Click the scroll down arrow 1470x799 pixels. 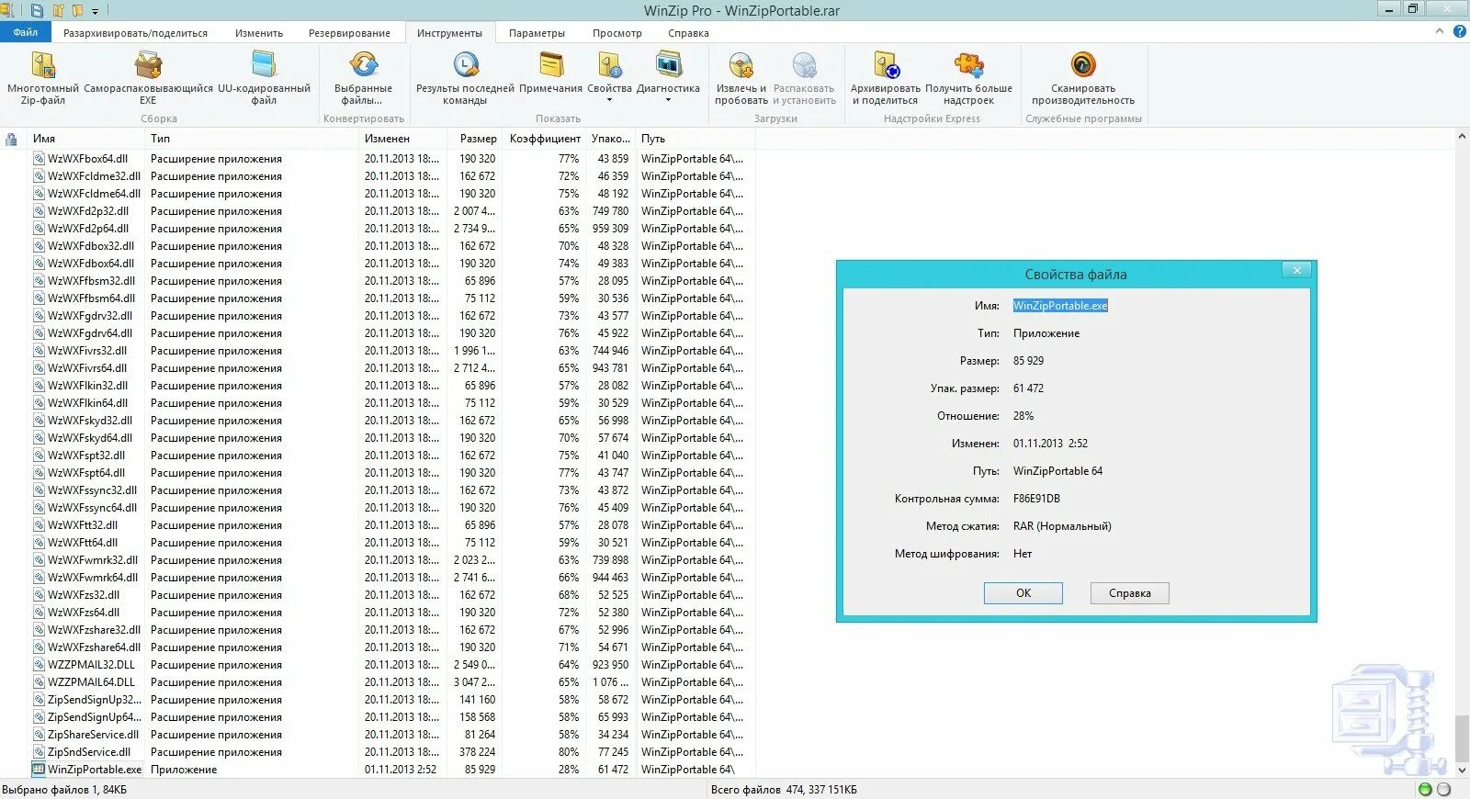[1462, 771]
